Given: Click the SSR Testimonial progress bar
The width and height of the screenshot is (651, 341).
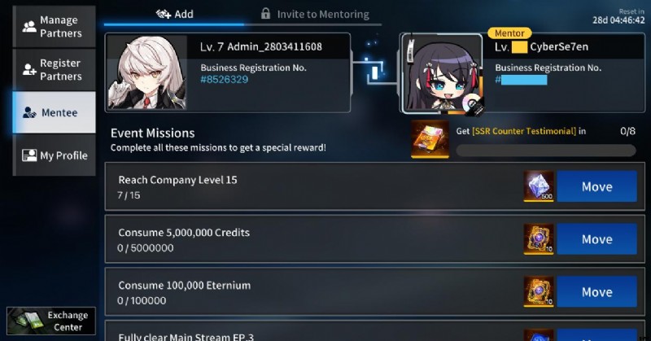Looking at the screenshot, I should coord(545,151).
